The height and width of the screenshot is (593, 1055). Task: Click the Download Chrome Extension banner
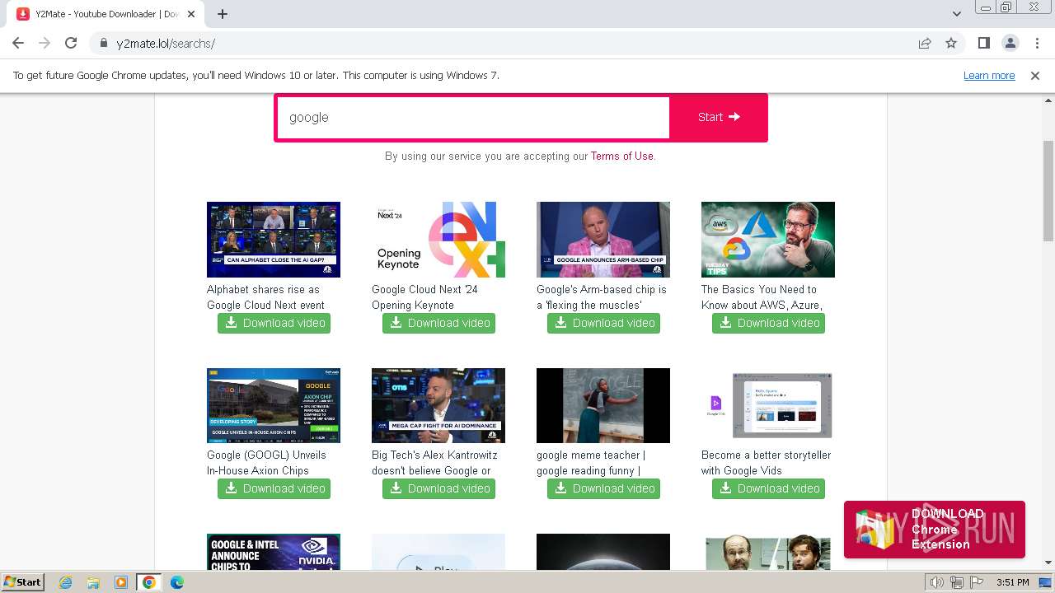click(x=935, y=530)
